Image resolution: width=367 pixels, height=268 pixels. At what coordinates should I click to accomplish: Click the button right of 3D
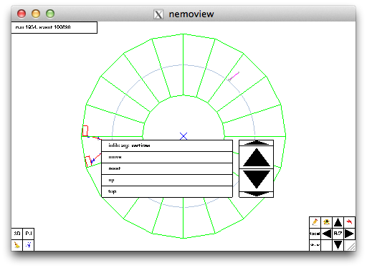point(29,234)
